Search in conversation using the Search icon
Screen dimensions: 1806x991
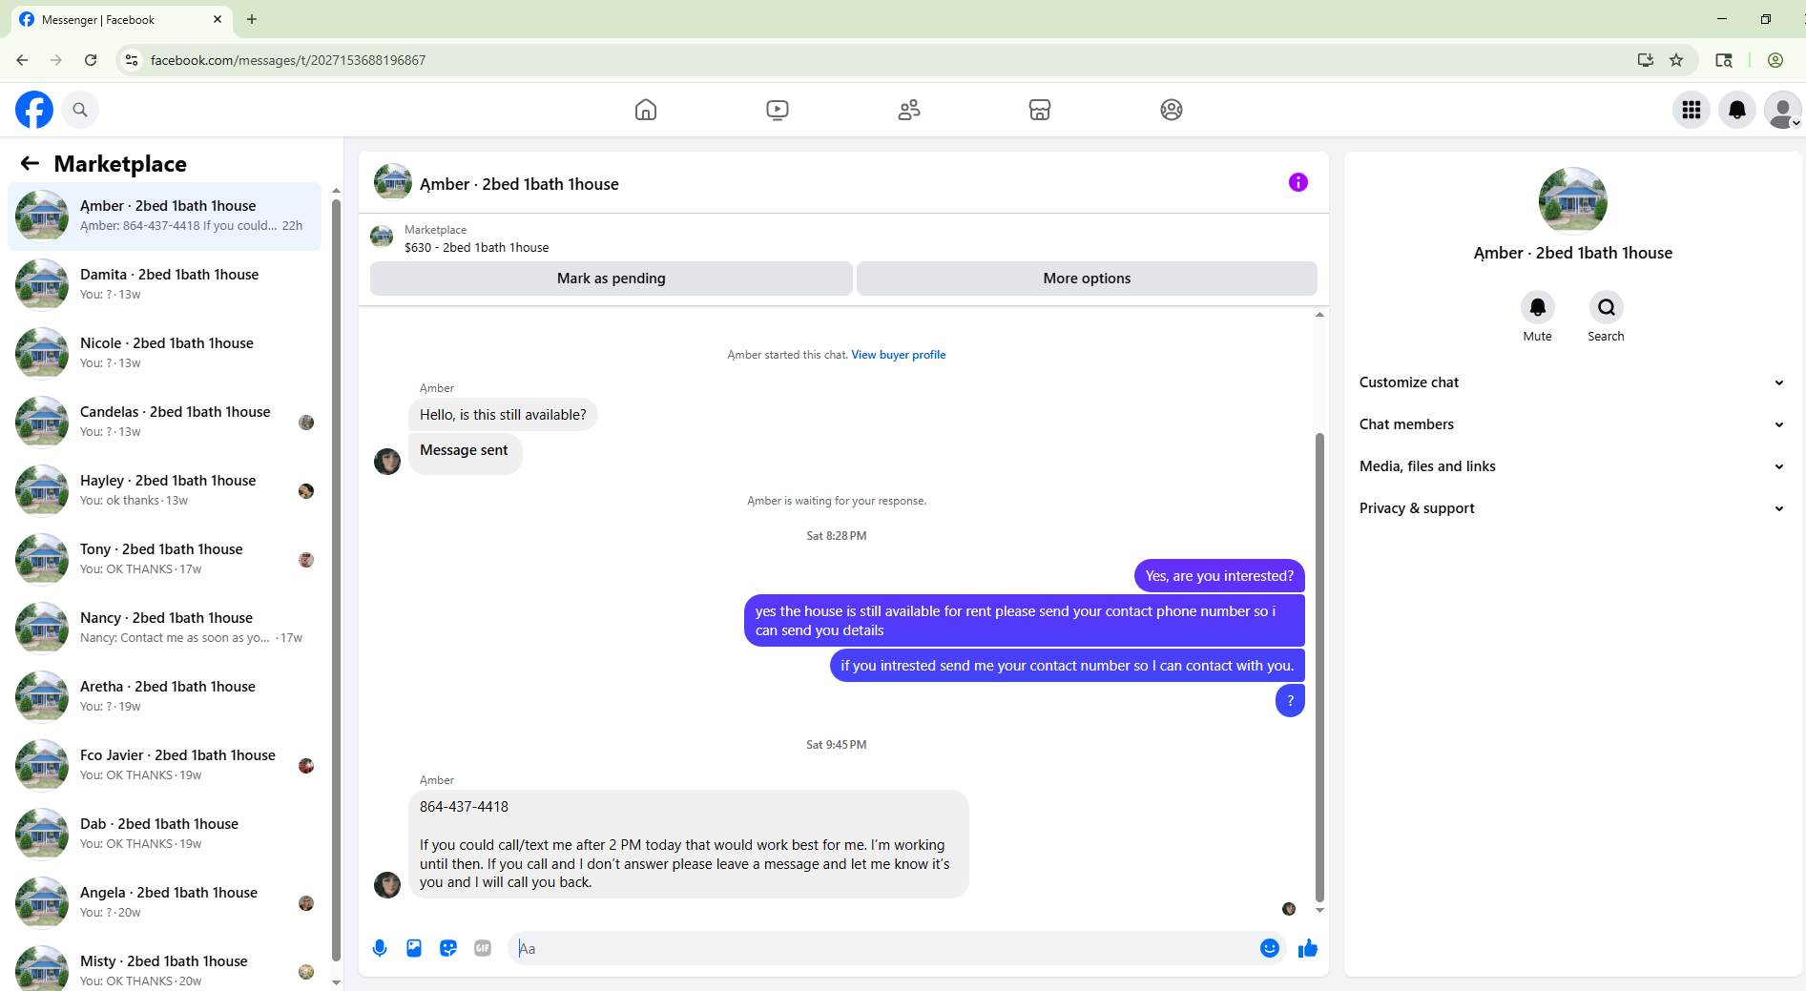coord(1607,307)
